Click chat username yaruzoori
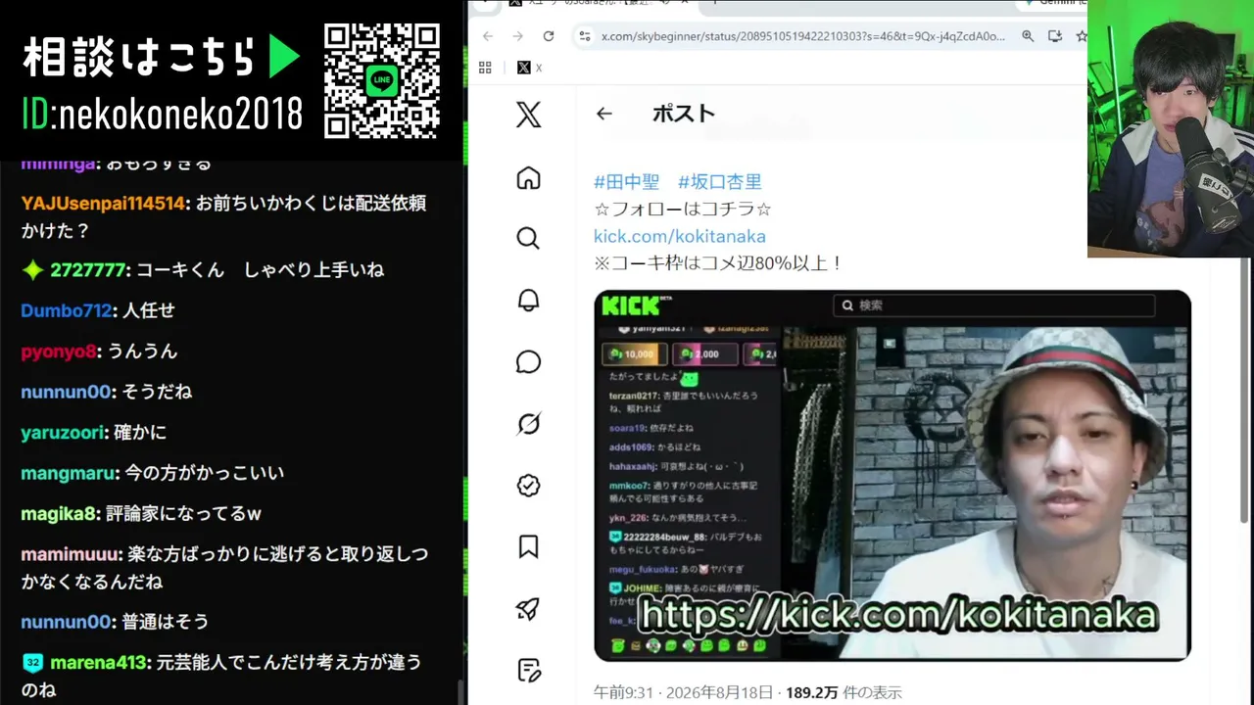The image size is (1254, 705). coord(63,432)
